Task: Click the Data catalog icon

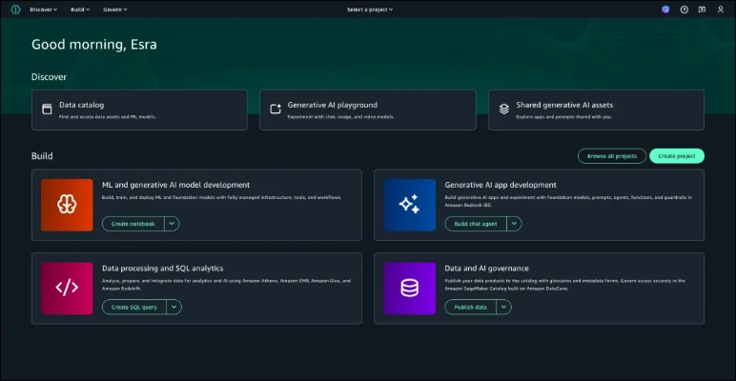Action: click(x=47, y=110)
